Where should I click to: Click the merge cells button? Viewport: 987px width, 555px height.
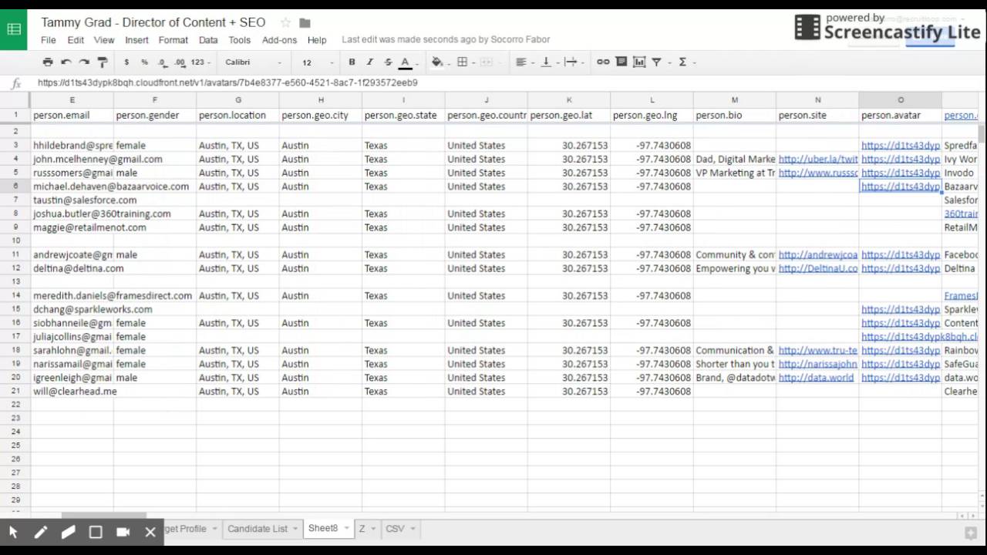(487, 62)
